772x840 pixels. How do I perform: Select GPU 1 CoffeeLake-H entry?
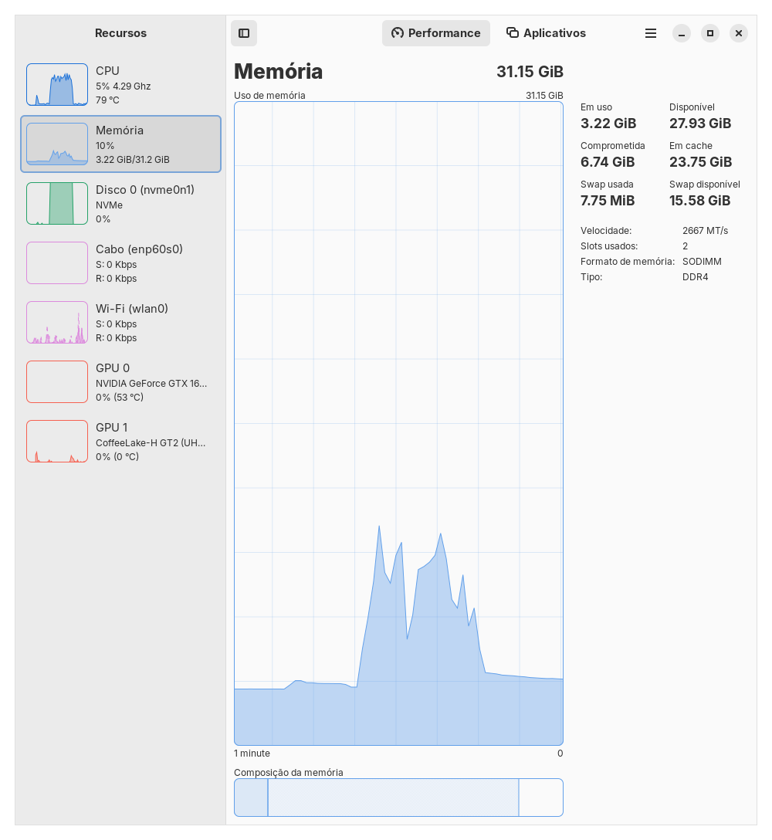pos(120,442)
